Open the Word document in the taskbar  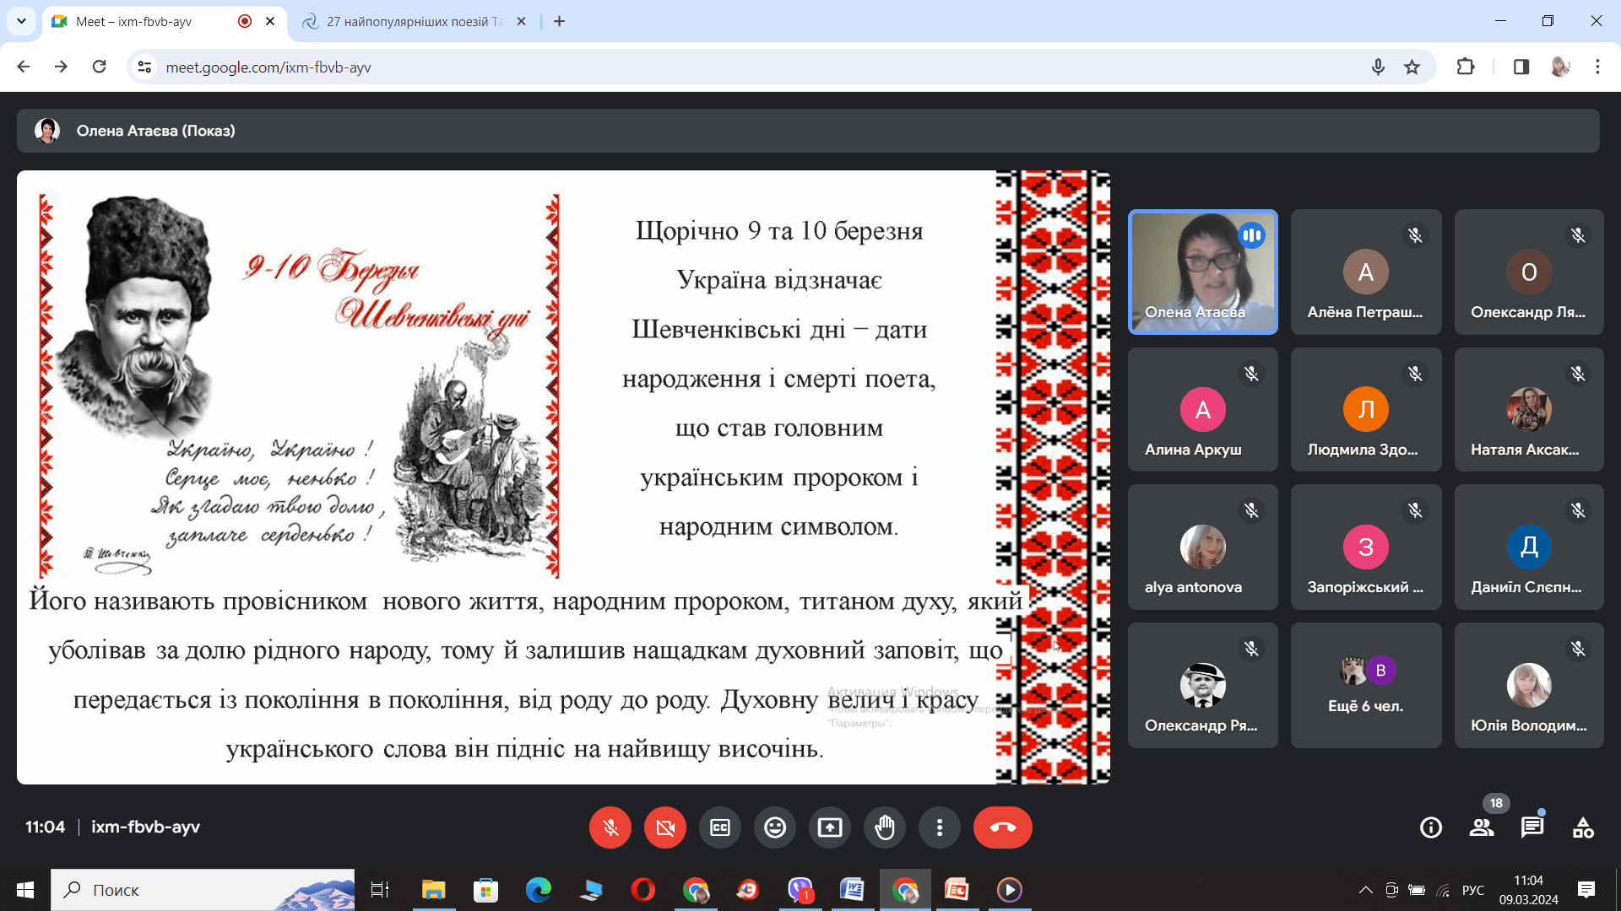[x=852, y=890]
